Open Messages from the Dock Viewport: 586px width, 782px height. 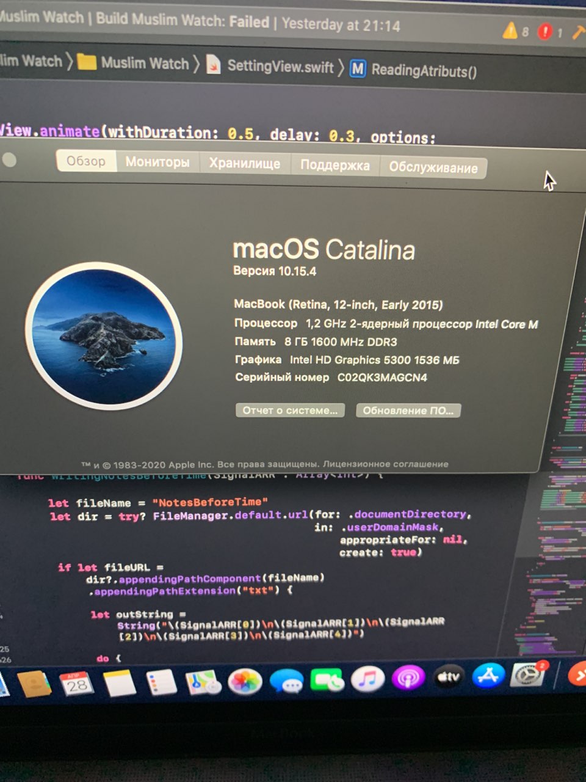point(286,681)
